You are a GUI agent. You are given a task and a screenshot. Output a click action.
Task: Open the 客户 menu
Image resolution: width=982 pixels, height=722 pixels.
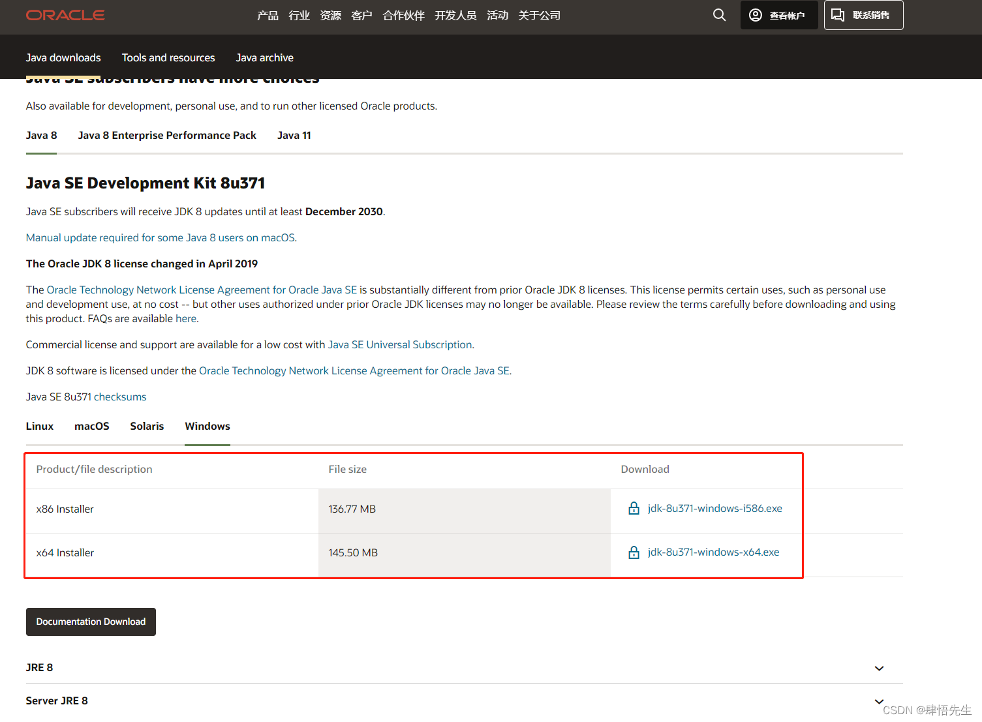[361, 15]
